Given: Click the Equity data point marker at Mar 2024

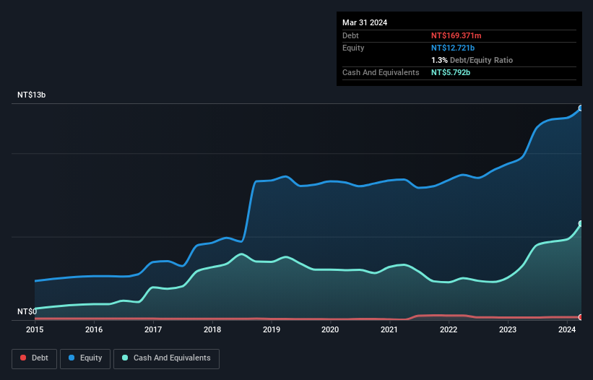Looking at the screenshot, I should (x=581, y=108).
